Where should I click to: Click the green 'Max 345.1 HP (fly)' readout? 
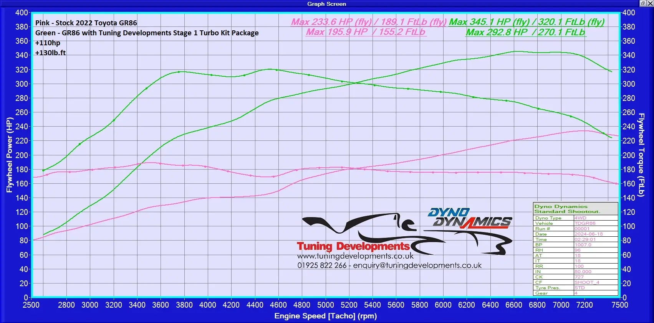(527, 22)
